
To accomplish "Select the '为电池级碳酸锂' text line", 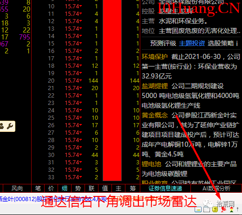I will [x=164, y=174].
